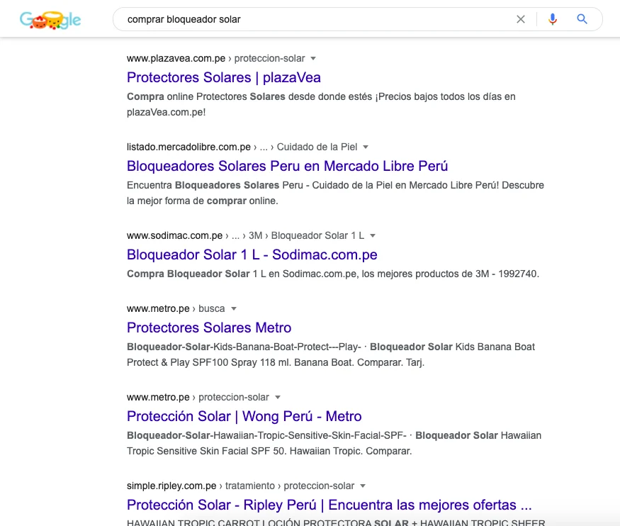This screenshot has width=620, height=526.
Task: Clear the search box with X icon
Action: pyautogui.click(x=521, y=19)
